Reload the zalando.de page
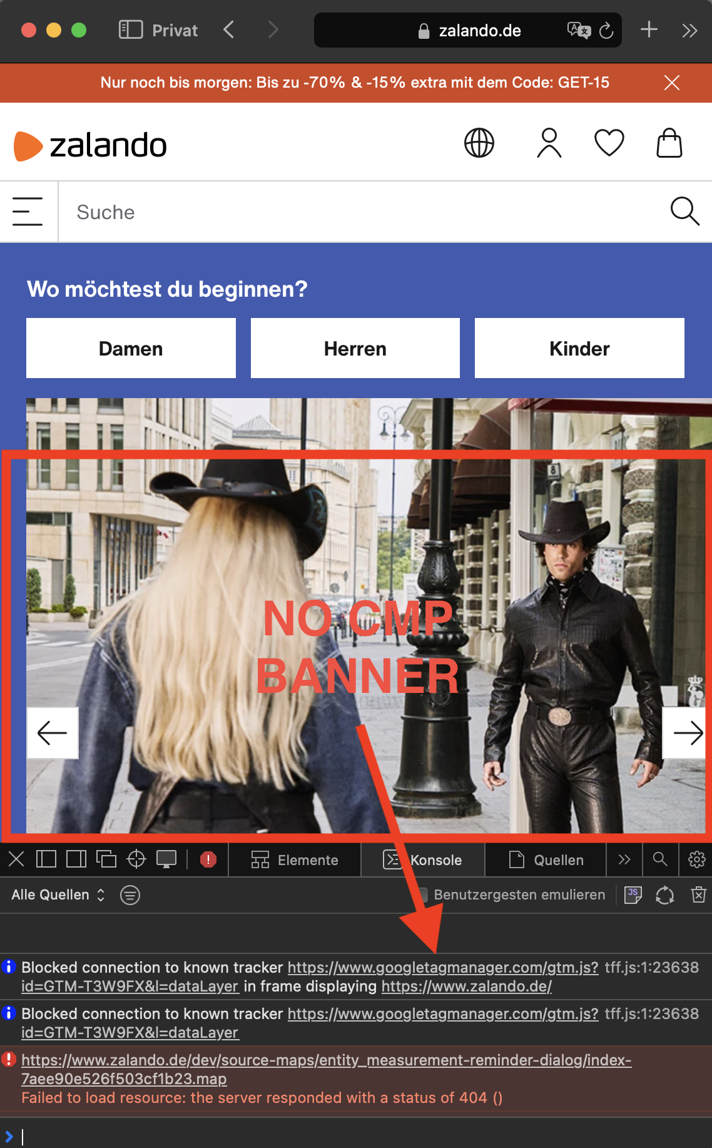Image resolution: width=712 pixels, height=1148 pixels. (x=606, y=30)
